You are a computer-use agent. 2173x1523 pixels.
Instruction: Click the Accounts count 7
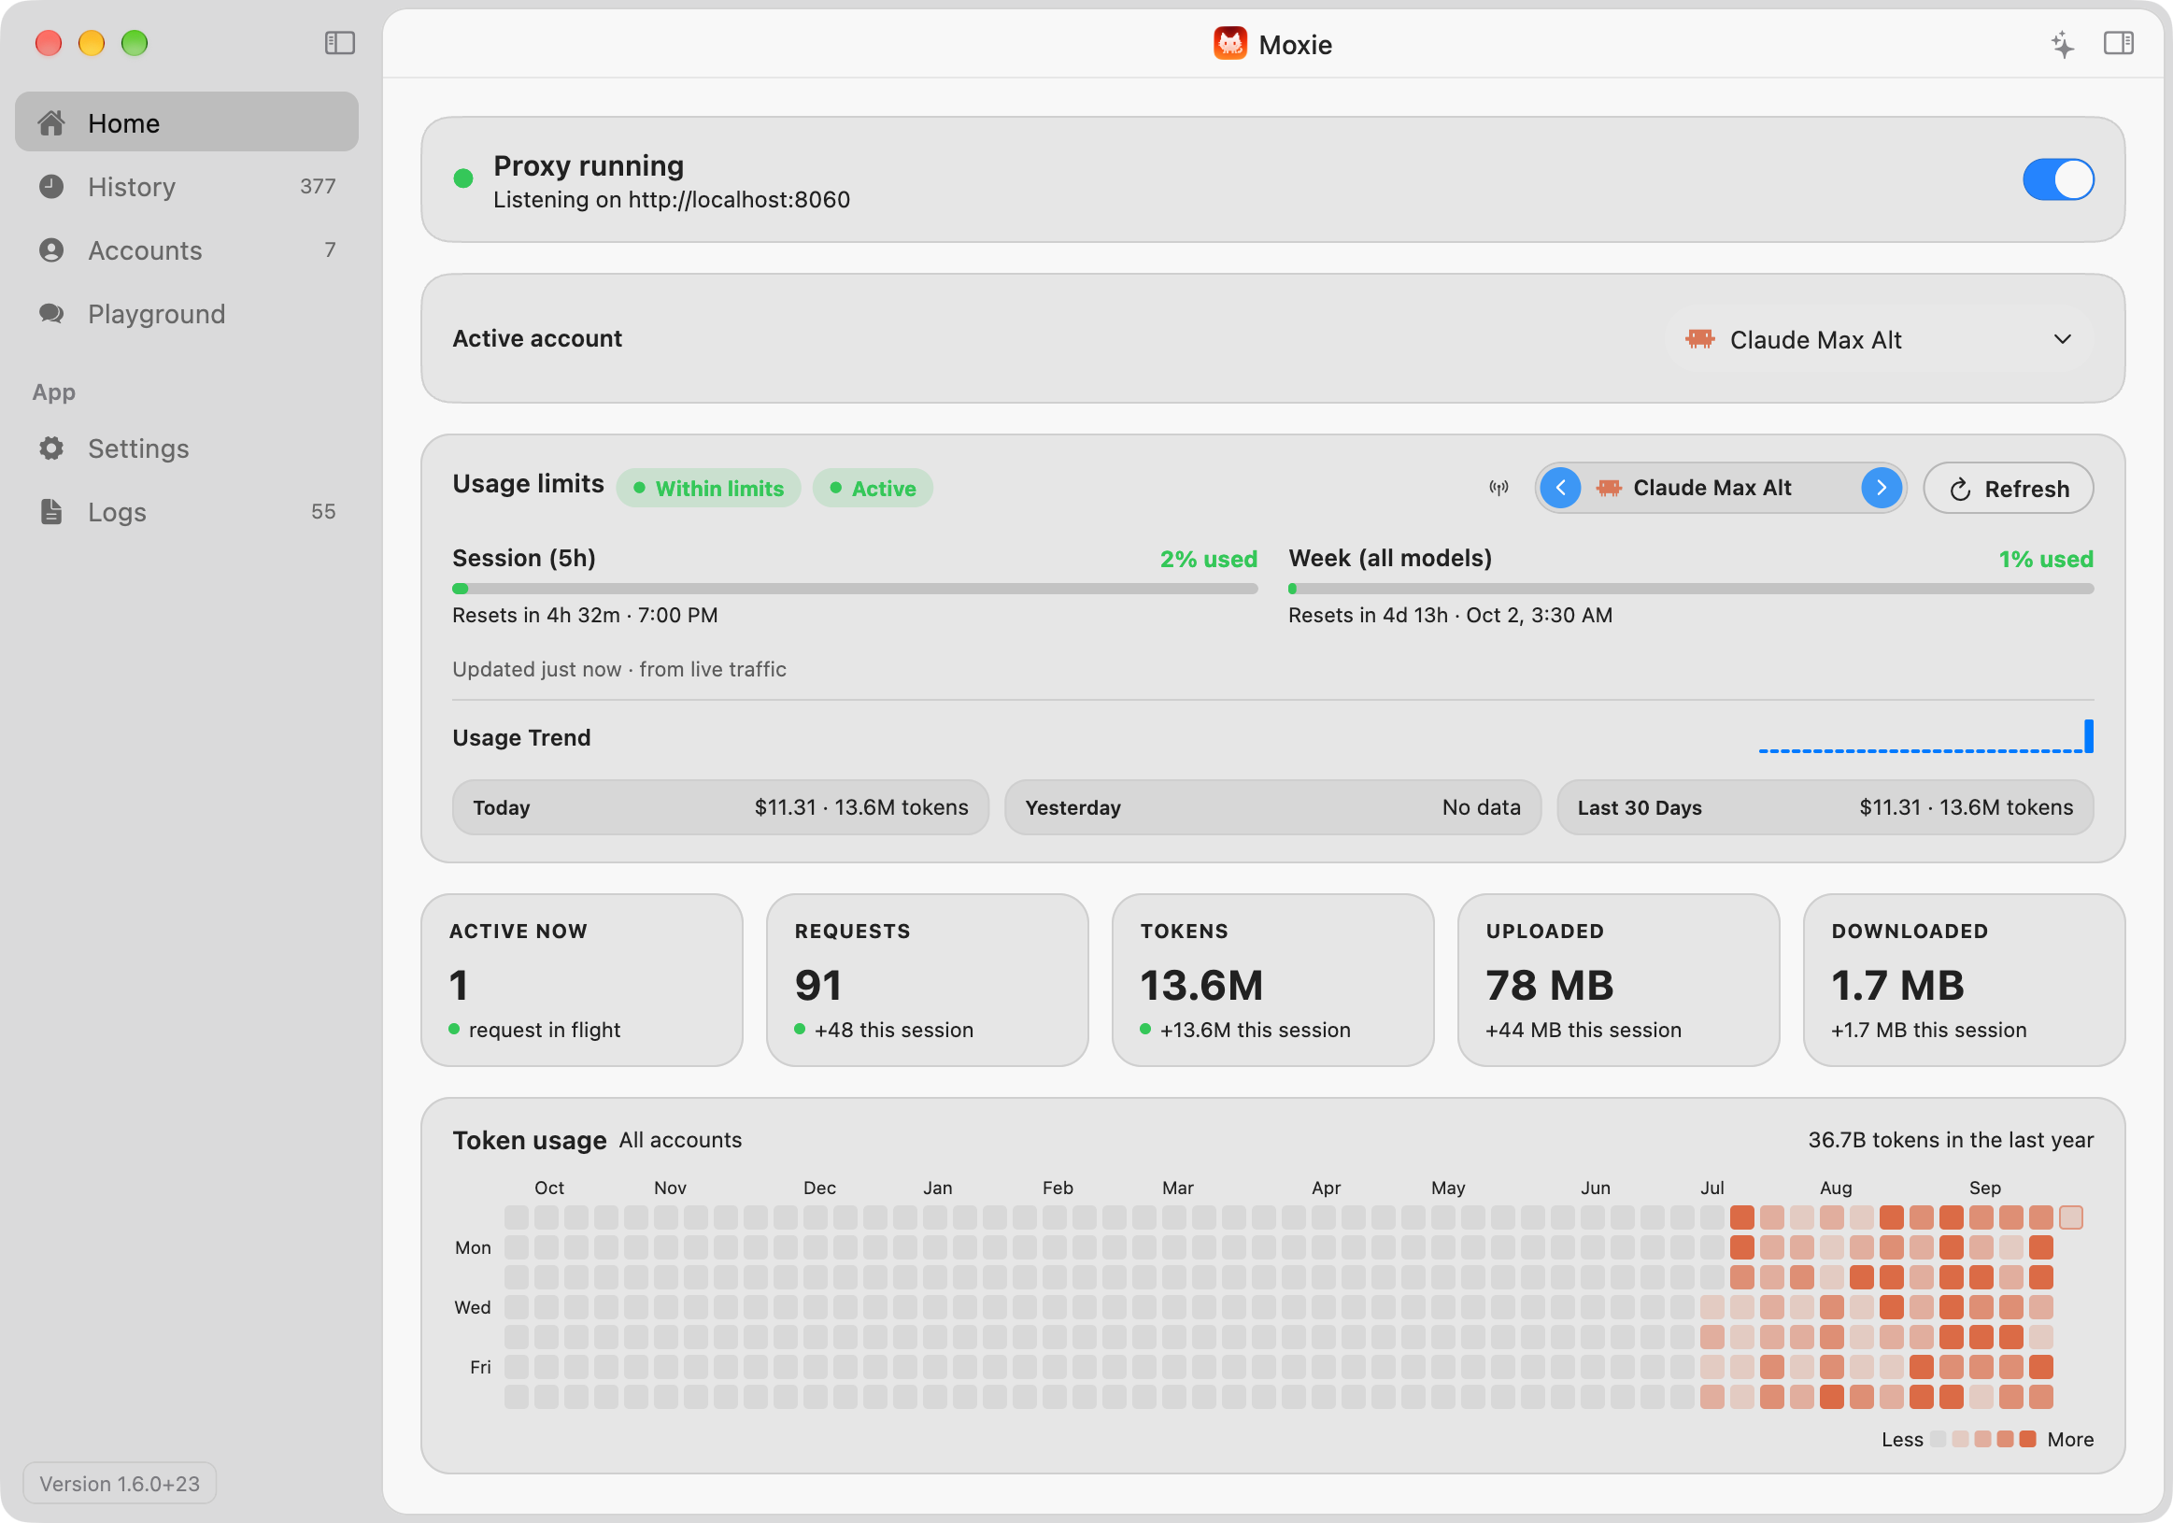[330, 249]
